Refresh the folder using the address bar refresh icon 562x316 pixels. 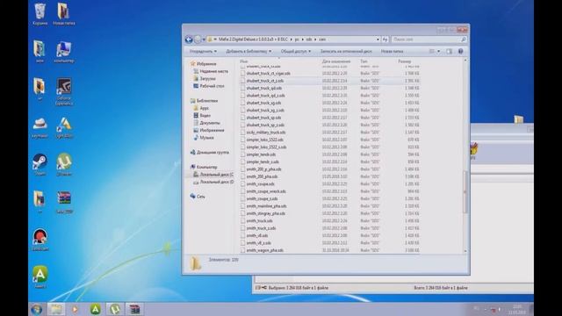tap(385, 39)
